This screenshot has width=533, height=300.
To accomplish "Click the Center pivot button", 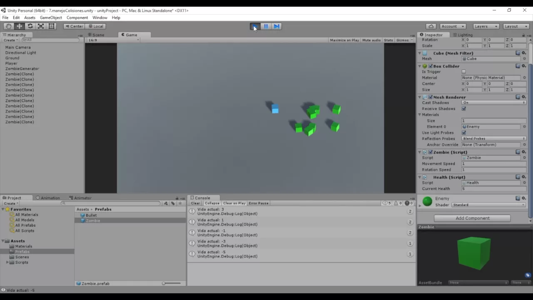I will tap(74, 26).
